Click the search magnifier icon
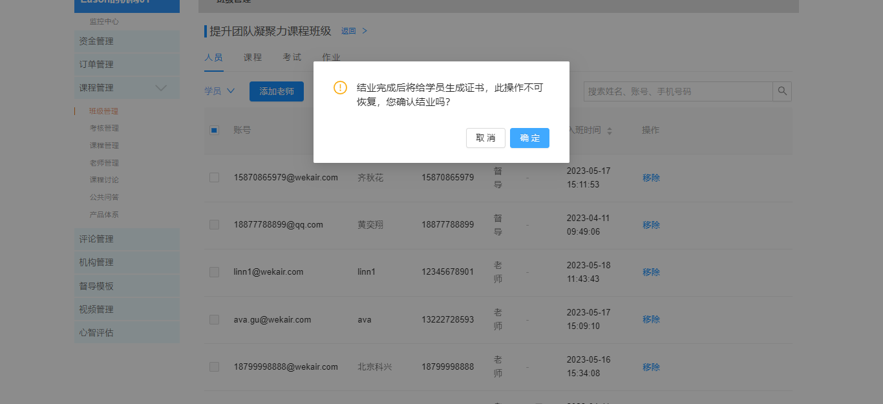The width and height of the screenshot is (883, 404). point(782,91)
